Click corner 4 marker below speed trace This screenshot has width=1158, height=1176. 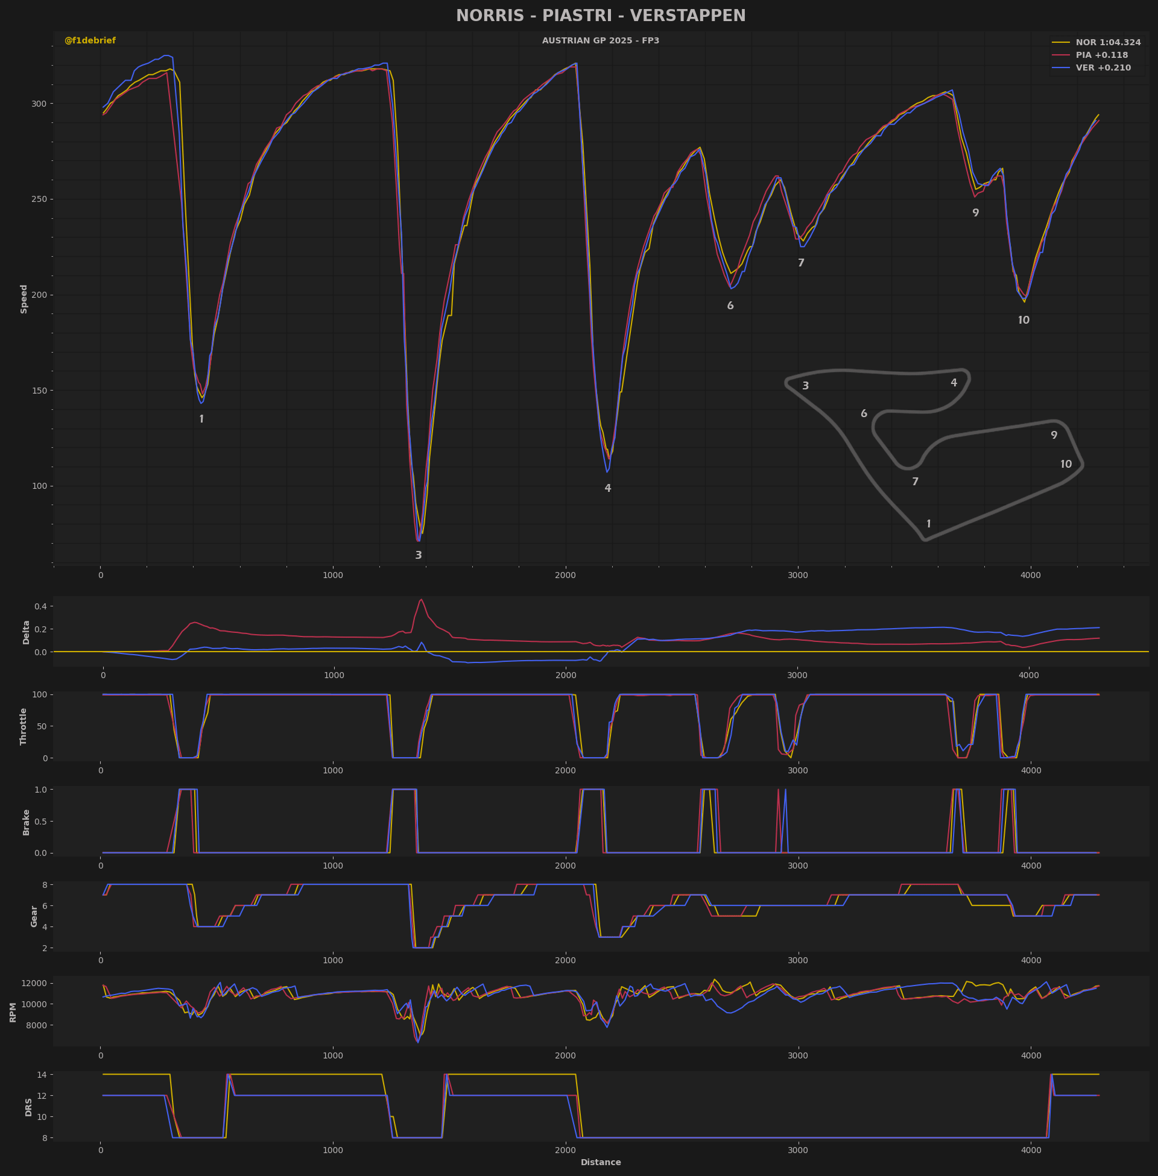[x=607, y=488]
